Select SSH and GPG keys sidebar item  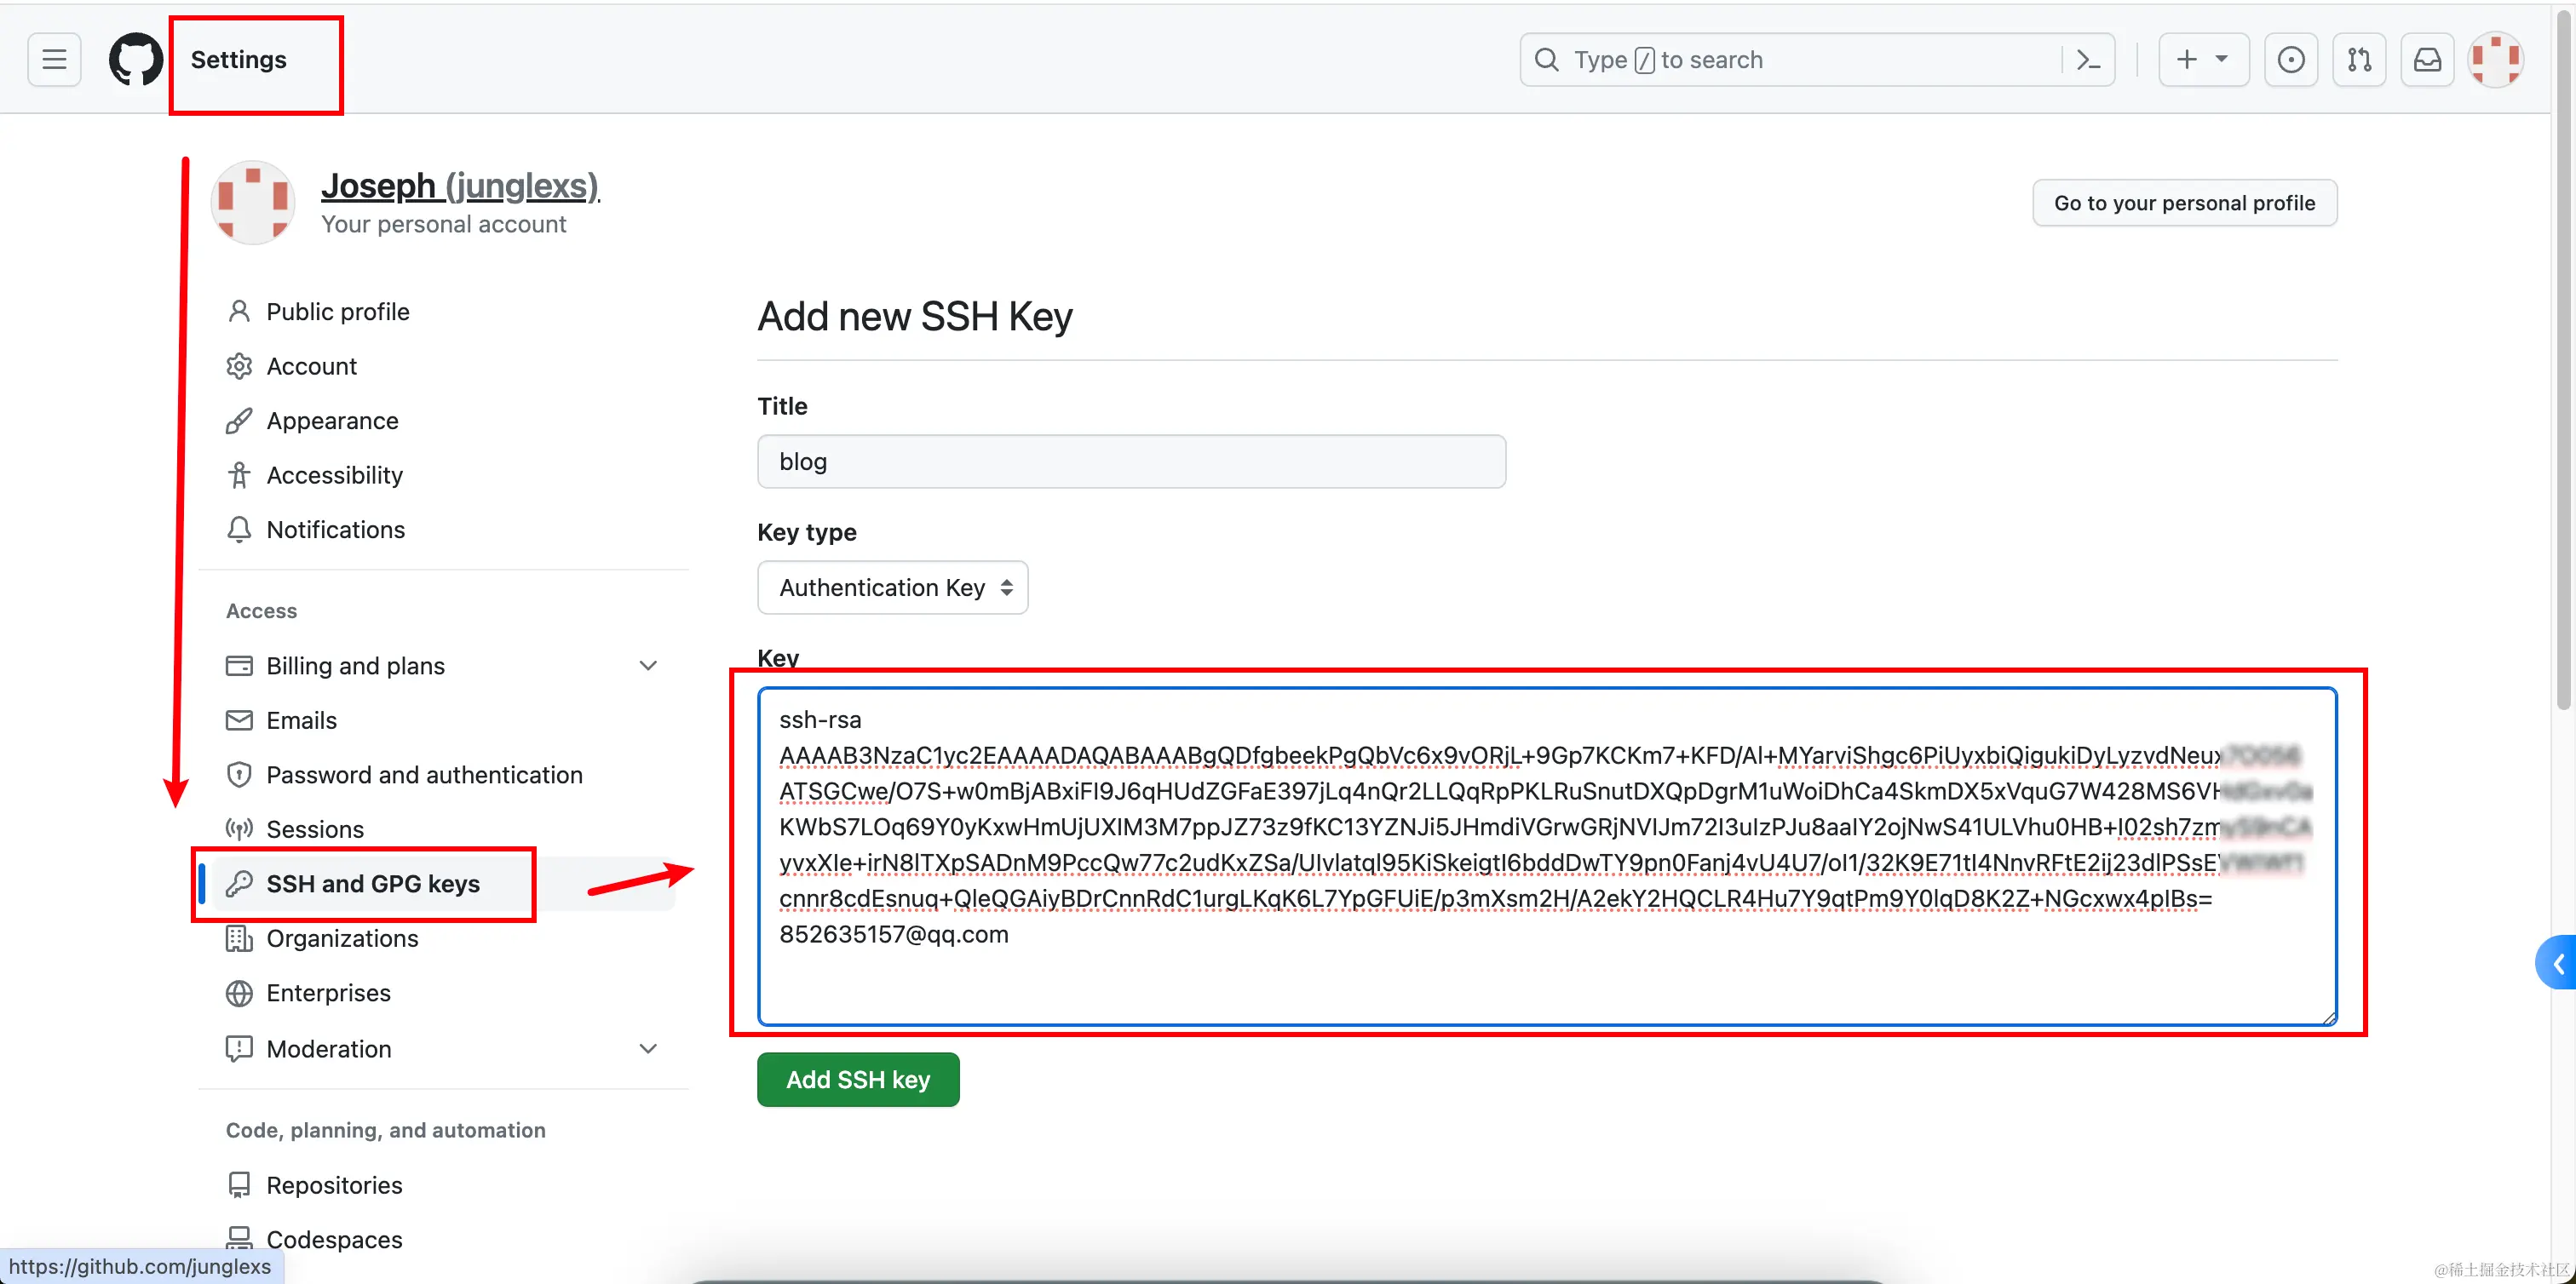[372, 883]
